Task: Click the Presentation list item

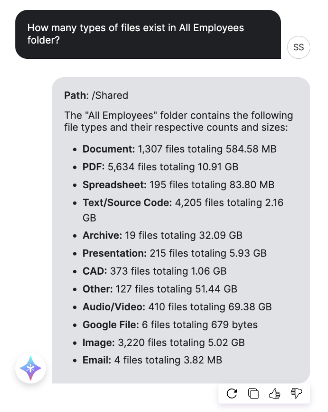Action: 174,253
